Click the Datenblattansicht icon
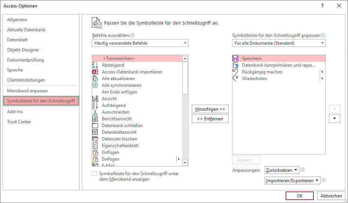Screen dimensions: 348x203 [x=95, y=132]
